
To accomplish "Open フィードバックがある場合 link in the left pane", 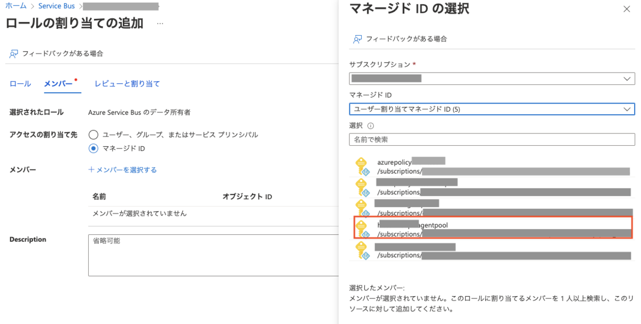I will 62,54.
